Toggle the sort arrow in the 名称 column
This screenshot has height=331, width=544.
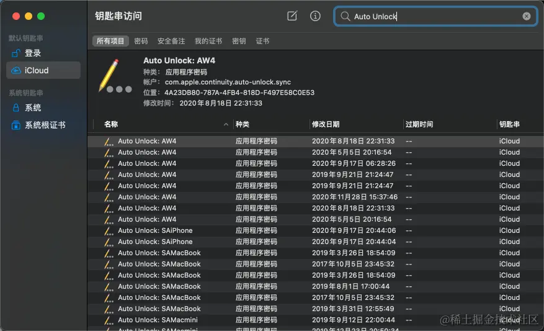[x=226, y=124]
